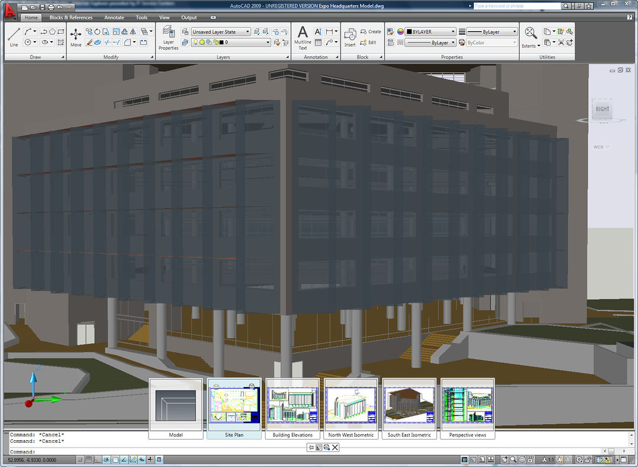
Task: Open the current layer '0' dropdown
Action: click(231, 42)
